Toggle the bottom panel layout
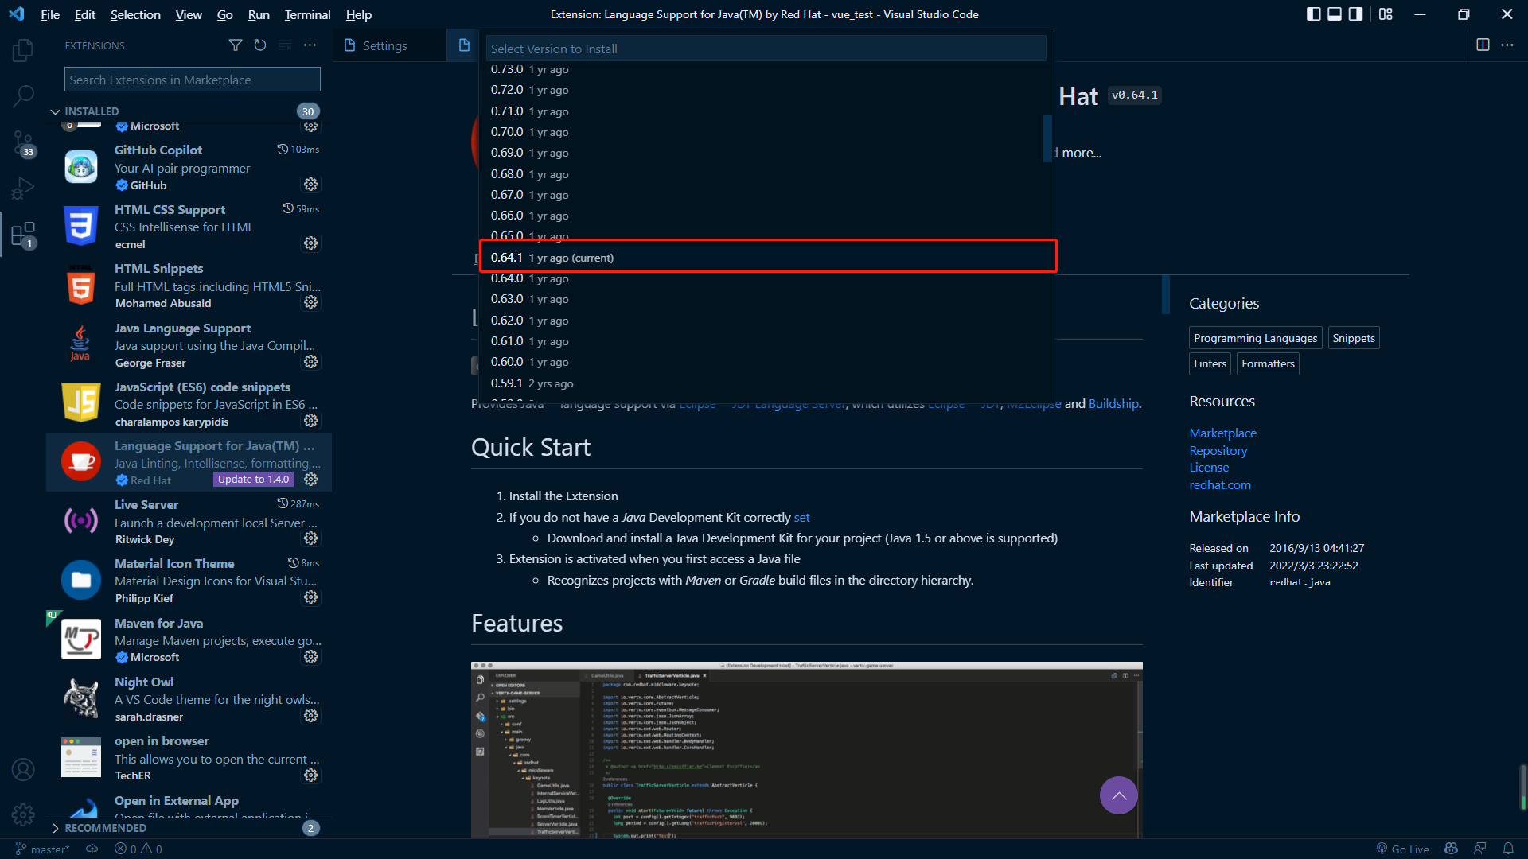 click(x=1335, y=14)
